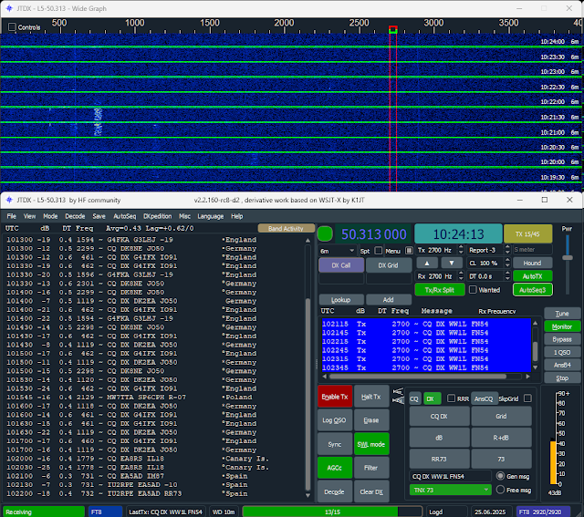
Task: Click scroll-left arrow under Rx Frequency list
Action: pyautogui.click(x=325, y=377)
